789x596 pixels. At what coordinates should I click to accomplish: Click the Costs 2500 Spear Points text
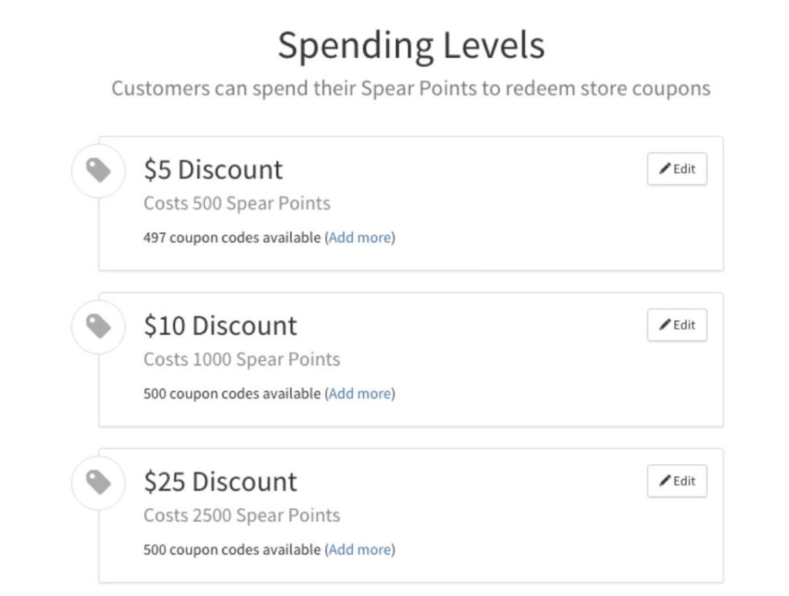pyautogui.click(x=242, y=516)
